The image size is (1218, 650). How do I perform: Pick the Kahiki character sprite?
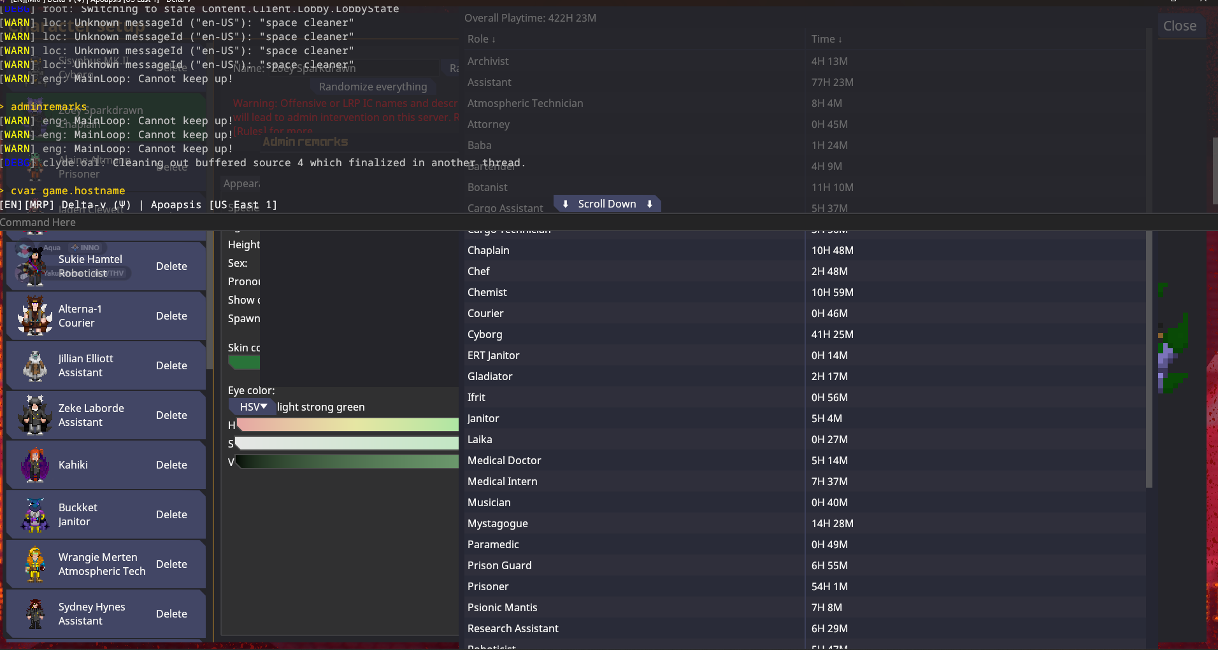click(x=34, y=465)
